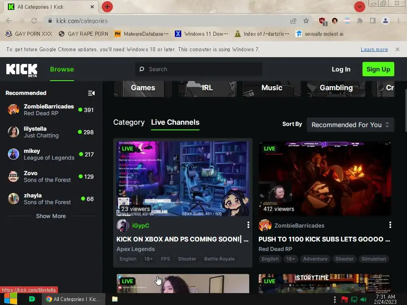Toggle the browser side panel icon

[x=372, y=21]
